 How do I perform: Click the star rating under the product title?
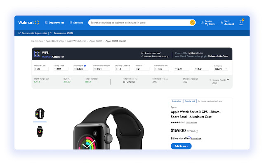point(176,123)
